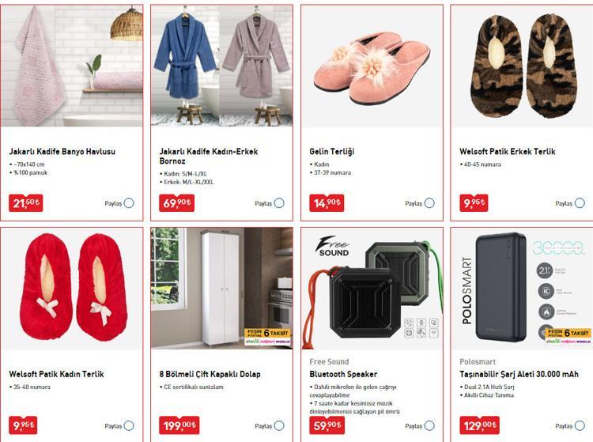Click the 6 Taksit badge on cabinet image
This screenshot has width=593, height=442.
pos(268,337)
